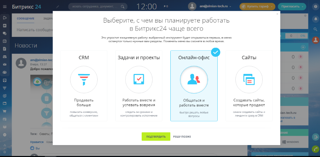This screenshot has width=320, height=157.
Task: Select the Сайты card
Action: 249,86
